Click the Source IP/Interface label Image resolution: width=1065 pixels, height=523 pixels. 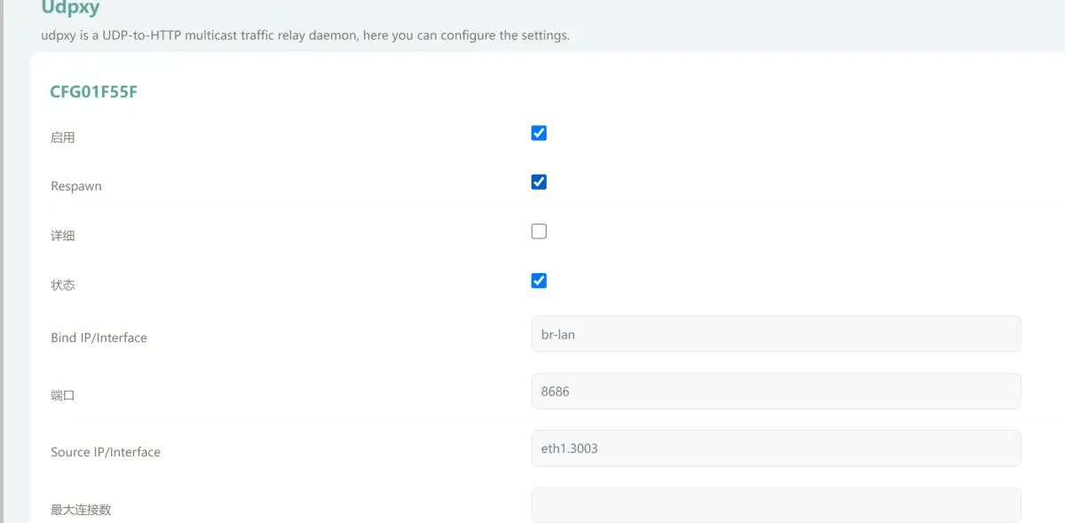click(x=106, y=452)
